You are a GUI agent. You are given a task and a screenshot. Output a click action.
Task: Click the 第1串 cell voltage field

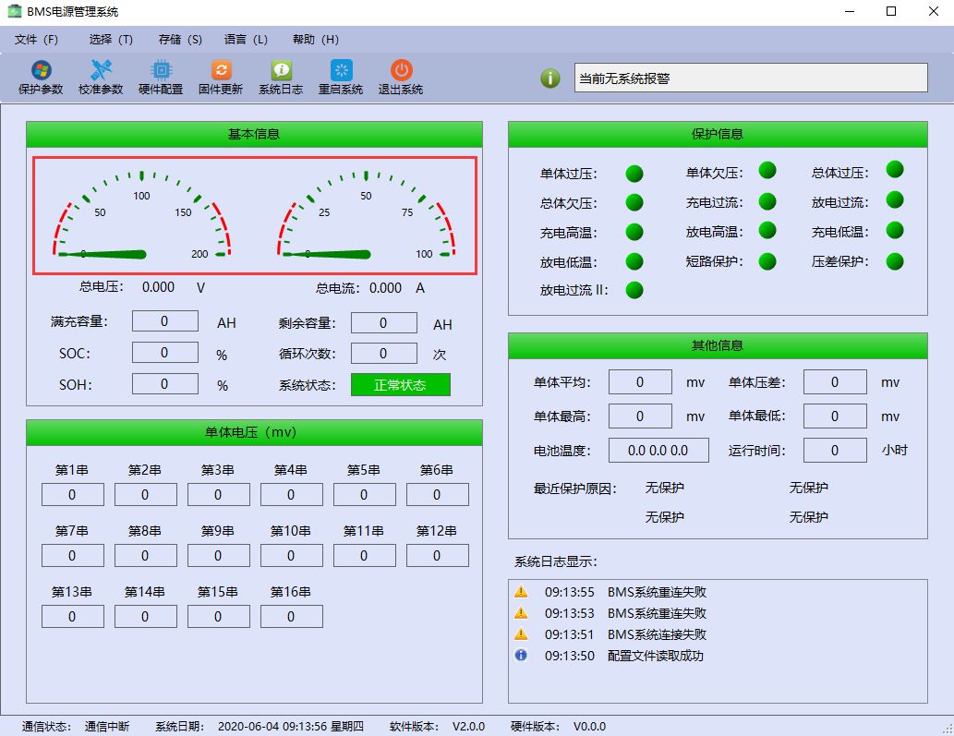(72, 494)
